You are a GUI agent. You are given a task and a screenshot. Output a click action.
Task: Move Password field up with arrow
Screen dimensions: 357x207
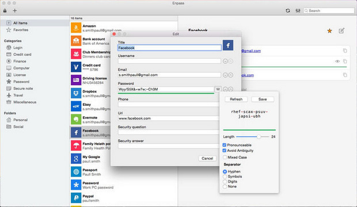231,89
